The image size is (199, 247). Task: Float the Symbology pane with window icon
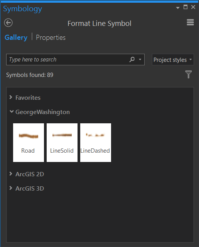click(186, 7)
